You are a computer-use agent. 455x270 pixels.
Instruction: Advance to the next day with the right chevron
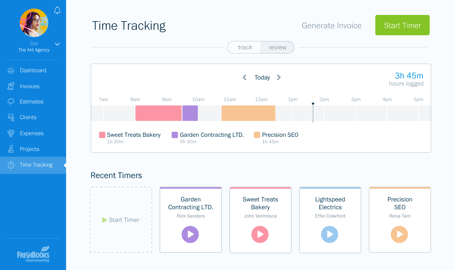[x=279, y=77]
